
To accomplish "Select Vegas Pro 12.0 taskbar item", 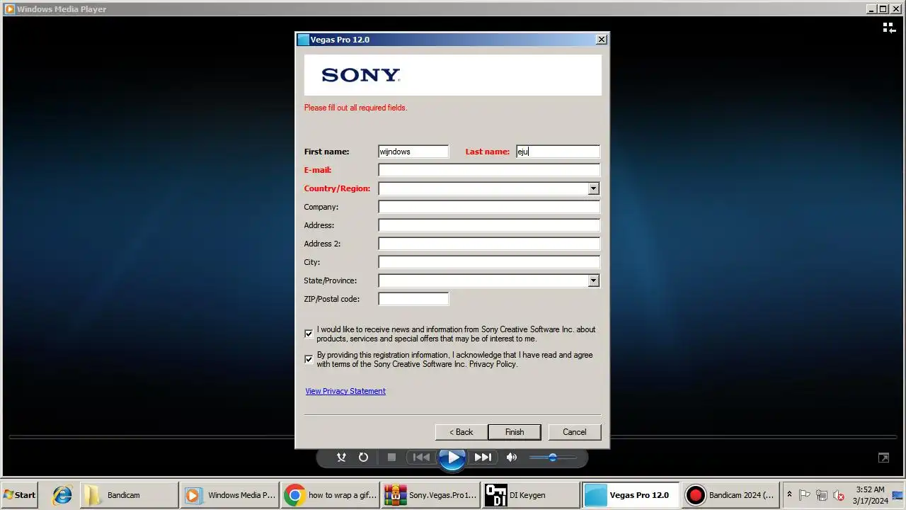I will click(x=631, y=495).
